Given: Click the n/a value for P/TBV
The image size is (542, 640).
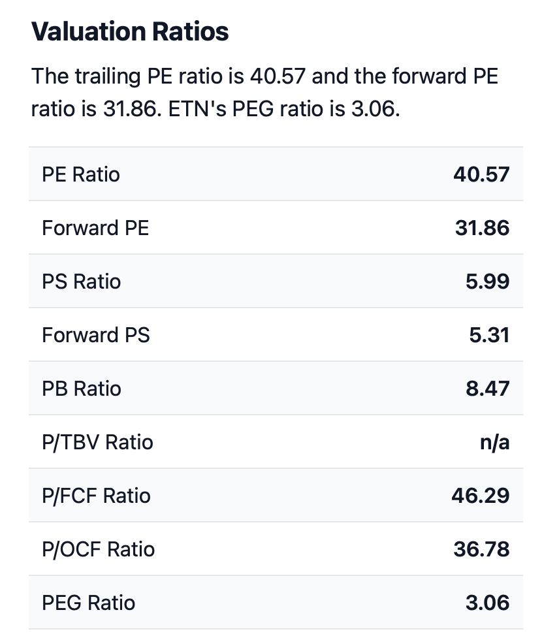Looking at the screenshot, I should [494, 442].
